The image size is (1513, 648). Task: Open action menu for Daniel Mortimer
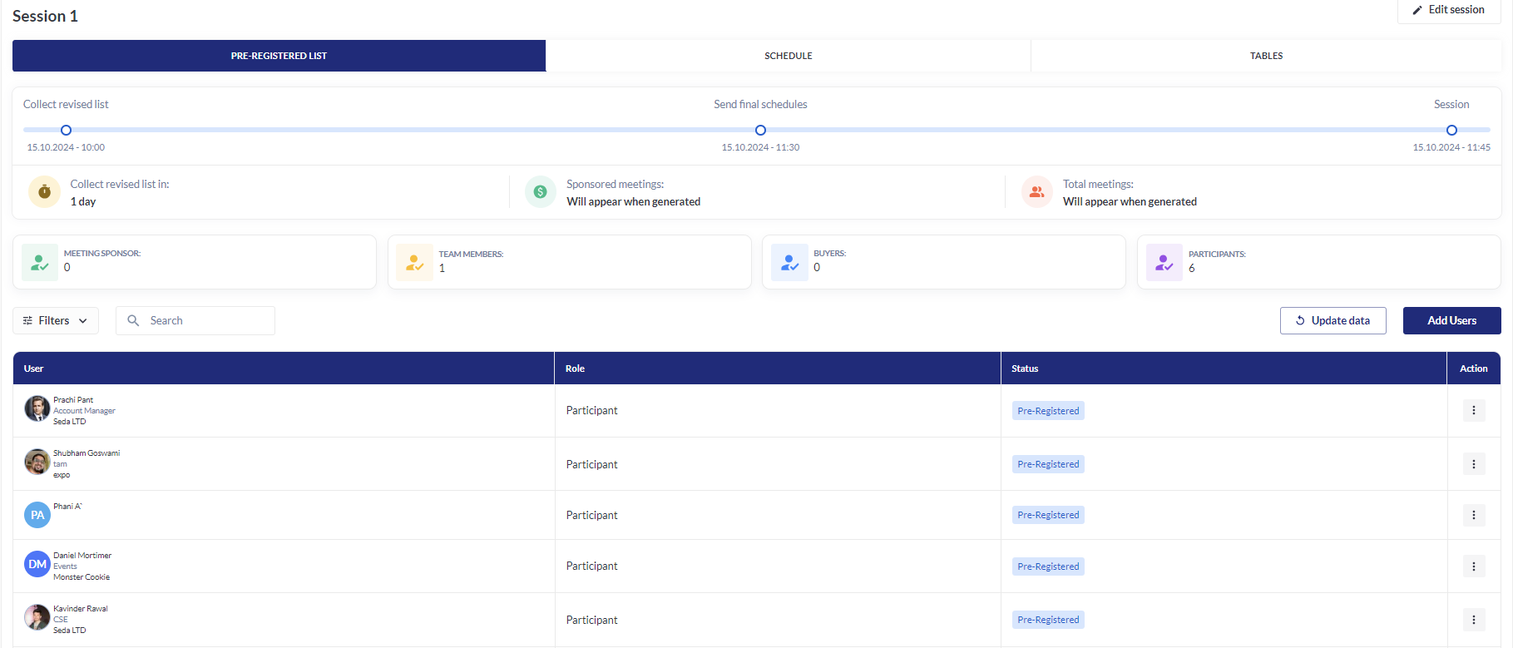pos(1473,566)
